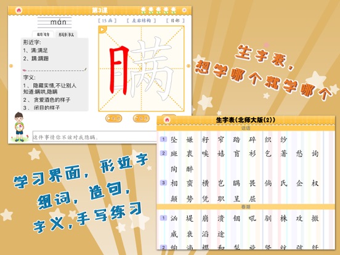Choose character 织 in the word list

[x=268, y=139]
